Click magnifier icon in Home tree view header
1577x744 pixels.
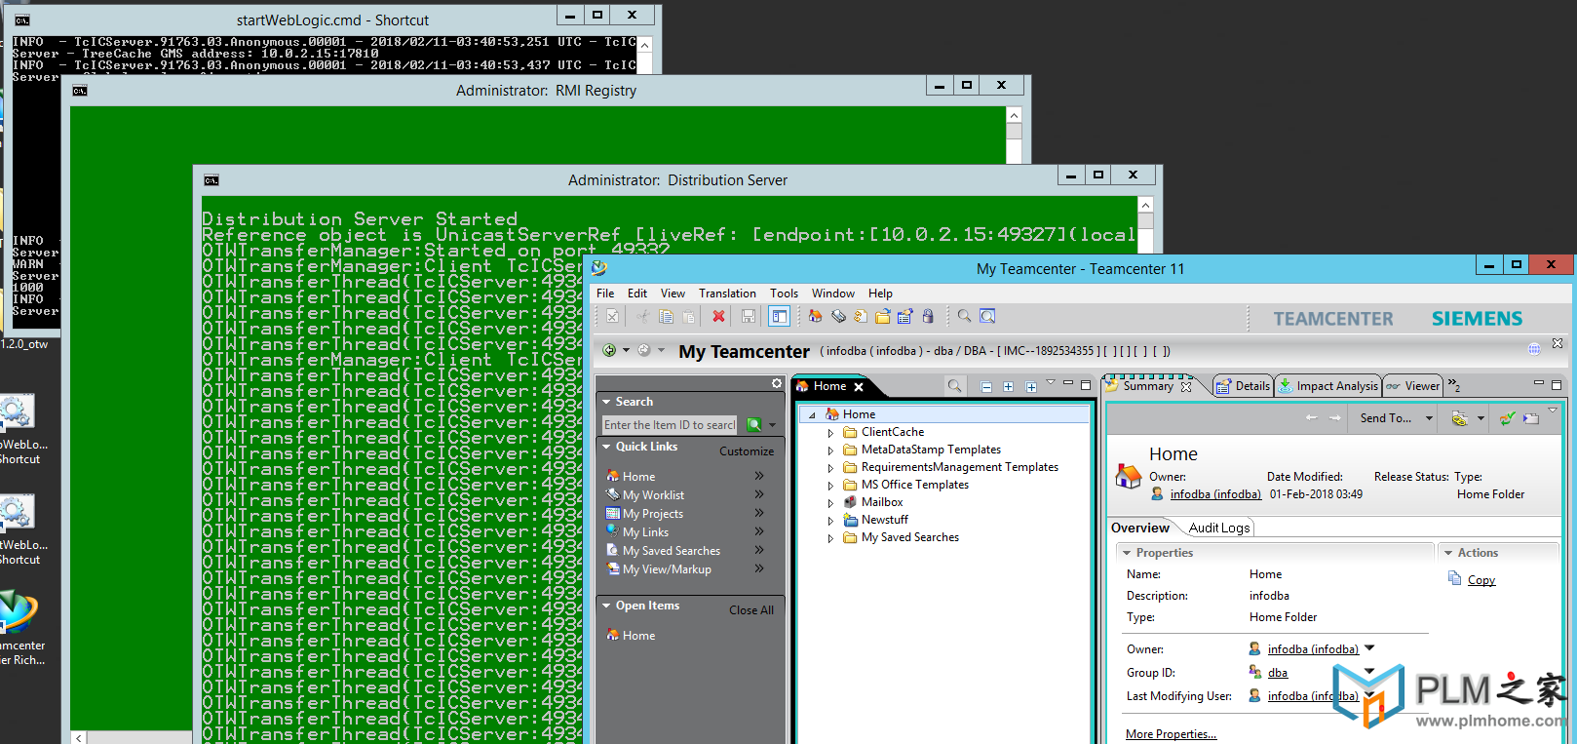click(x=954, y=386)
